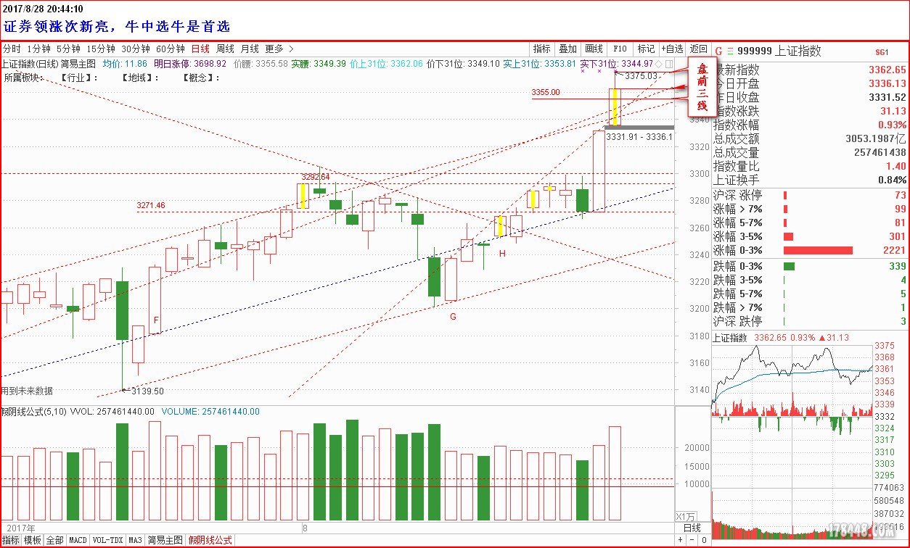This screenshot has height=548, width=910.
Task: Click the small diamond icon after 实下31位 value
Action: coord(659,64)
